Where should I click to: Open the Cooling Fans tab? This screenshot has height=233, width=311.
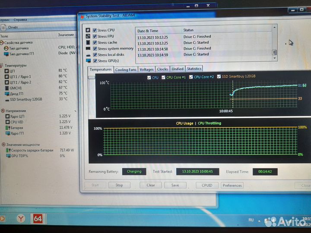click(x=126, y=69)
